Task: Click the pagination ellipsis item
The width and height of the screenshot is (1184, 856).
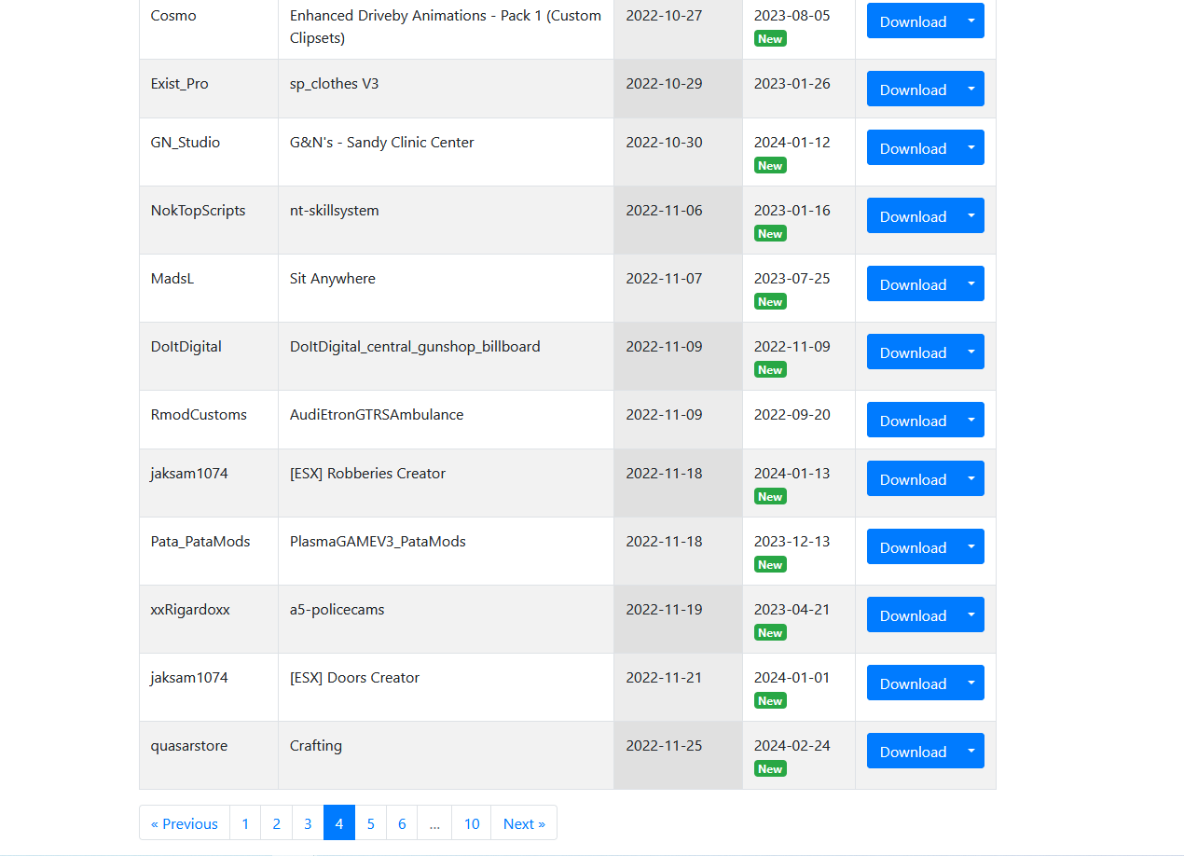Action: point(434,823)
